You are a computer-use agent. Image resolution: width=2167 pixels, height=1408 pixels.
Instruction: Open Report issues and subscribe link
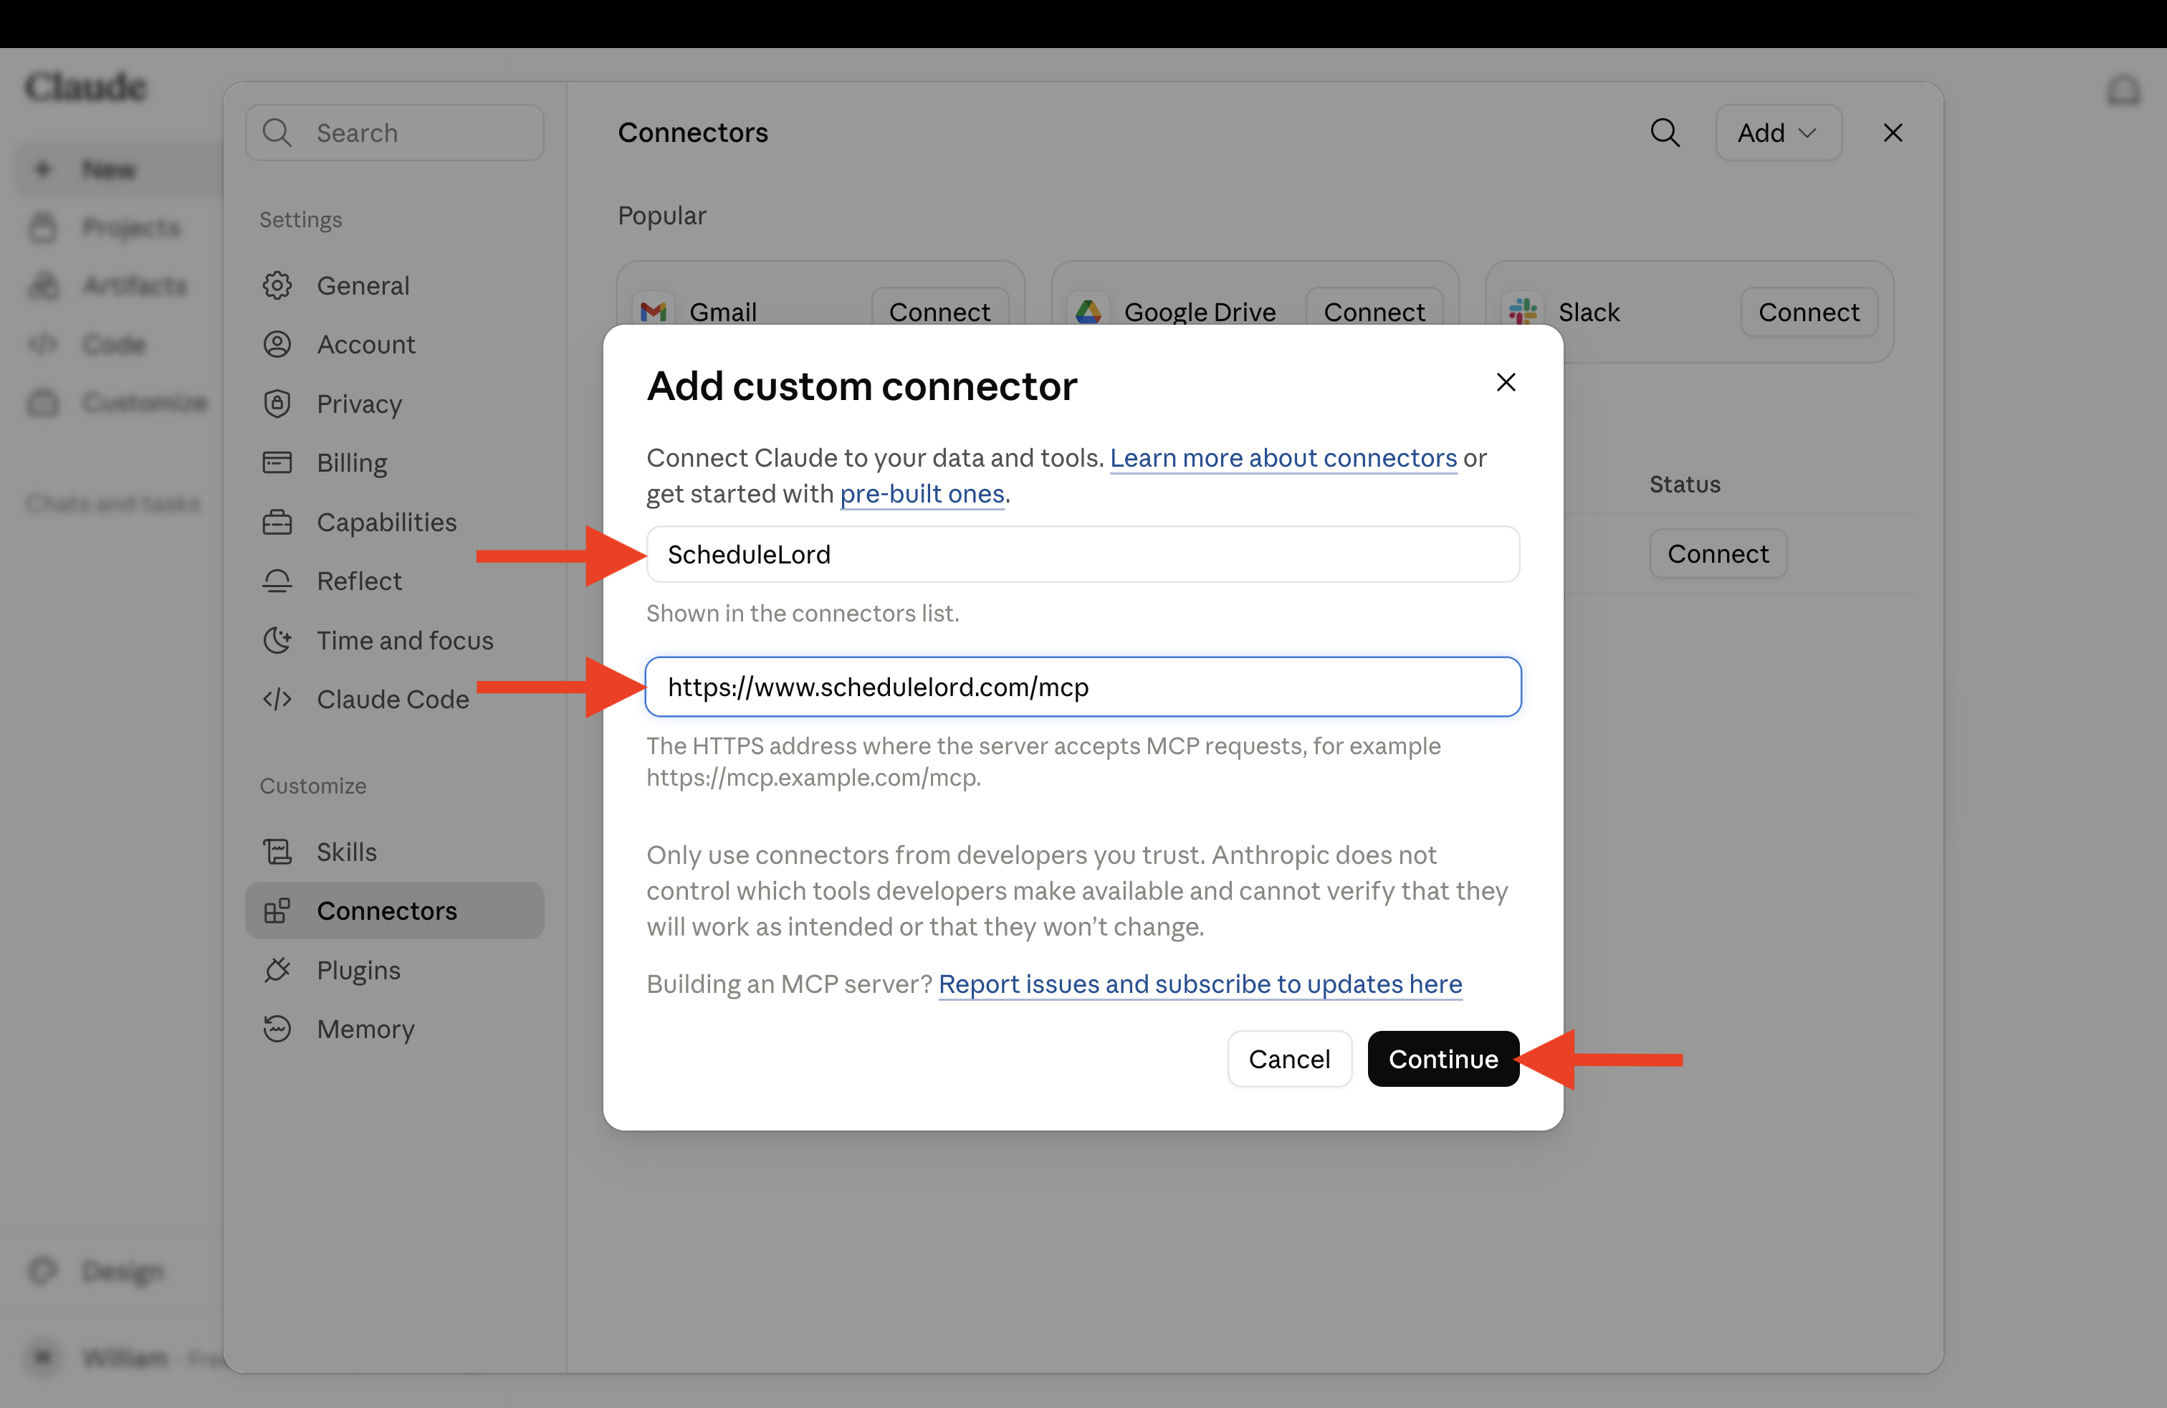point(1200,984)
